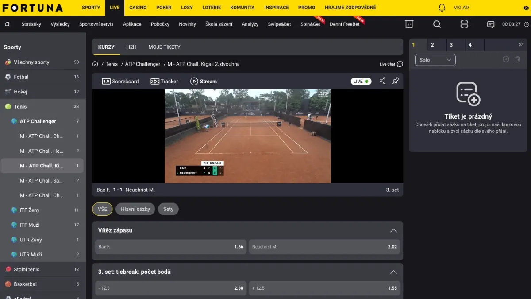This screenshot has width=531, height=299.
Task: Click the search magnifier icon
Action: click(x=437, y=24)
